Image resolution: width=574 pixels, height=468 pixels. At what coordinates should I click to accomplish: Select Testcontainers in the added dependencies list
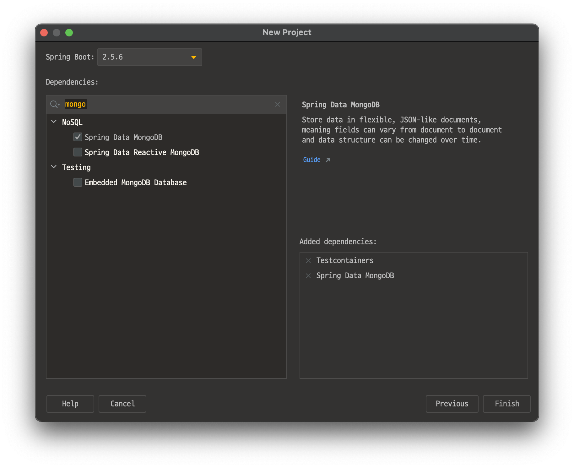345,260
